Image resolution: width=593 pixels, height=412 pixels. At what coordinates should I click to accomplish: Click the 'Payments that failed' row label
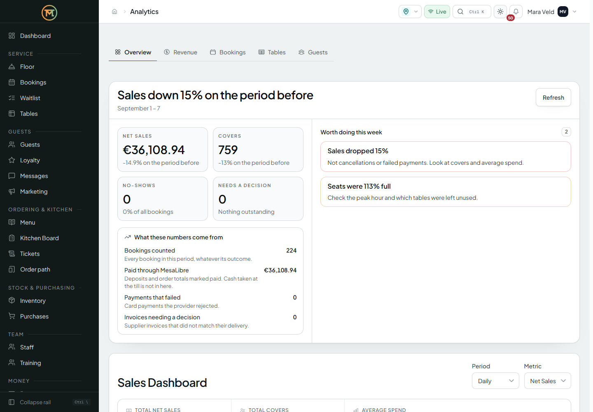point(152,297)
